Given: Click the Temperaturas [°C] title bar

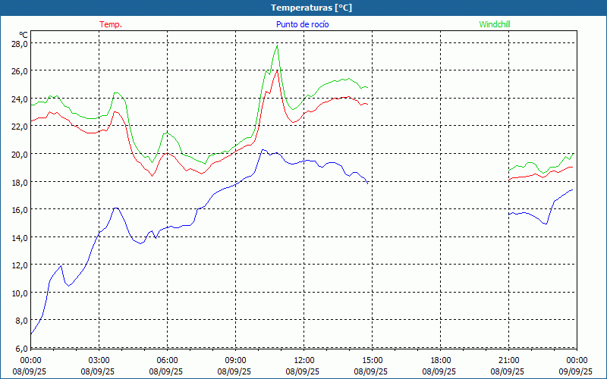Looking at the screenshot, I should coord(303,8).
